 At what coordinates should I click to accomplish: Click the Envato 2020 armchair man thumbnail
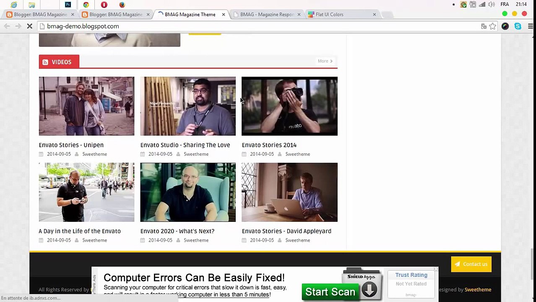[x=188, y=192]
